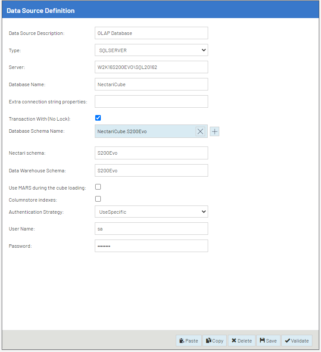The width and height of the screenshot is (321, 352).
Task: Select the Server input field
Action: coord(151,67)
